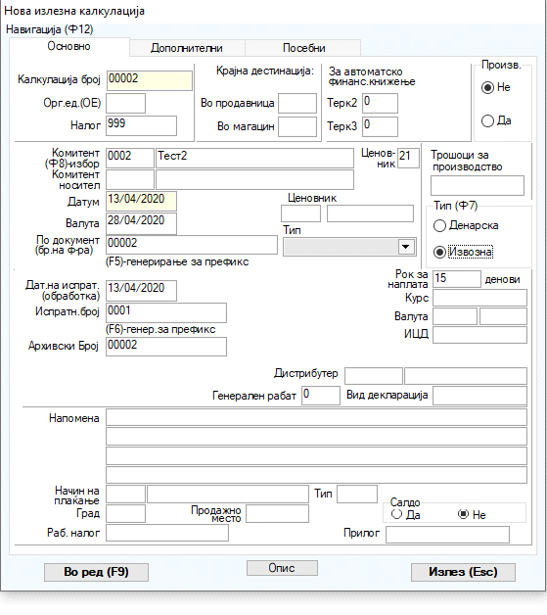Click the Опис button
Screen dimensions: 547x615
[282, 568]
